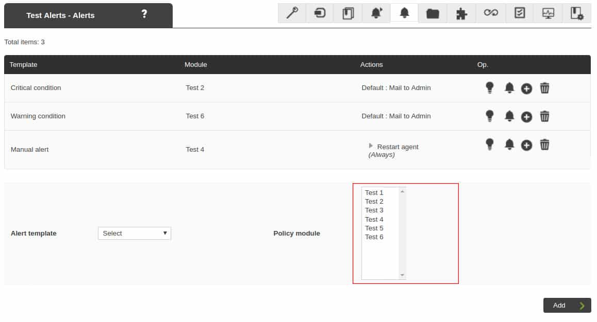This screenshot has height=322, width=597.
Task: Open the Alert template Select dropdown
Action: point(135,233)
